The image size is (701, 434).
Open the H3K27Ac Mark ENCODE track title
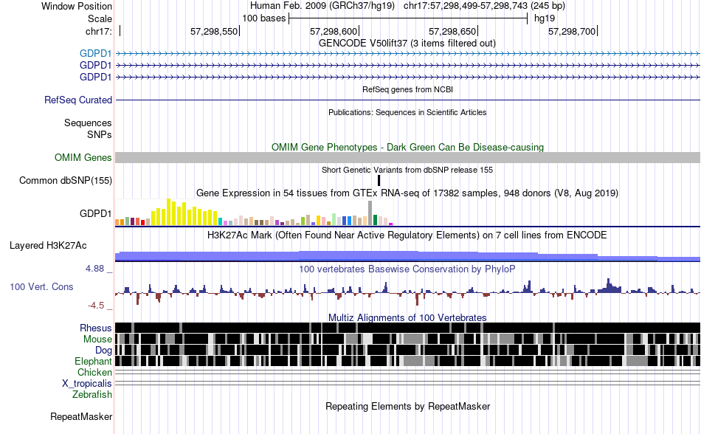[407, 235]
